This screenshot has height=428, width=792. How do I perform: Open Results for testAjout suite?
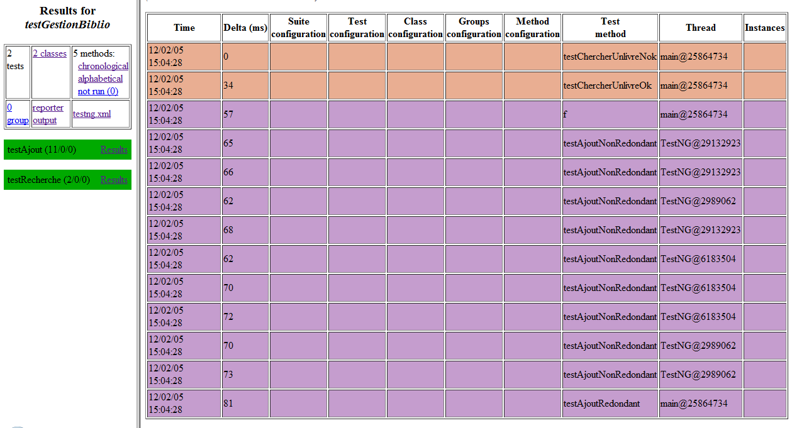114,150
